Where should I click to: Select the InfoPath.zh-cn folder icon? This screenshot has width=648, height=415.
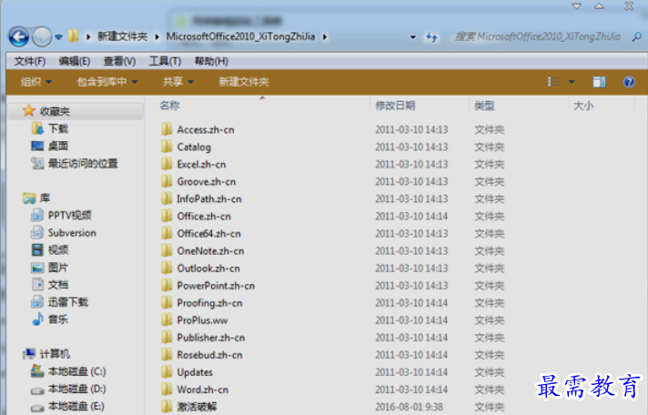click(167, 198)
